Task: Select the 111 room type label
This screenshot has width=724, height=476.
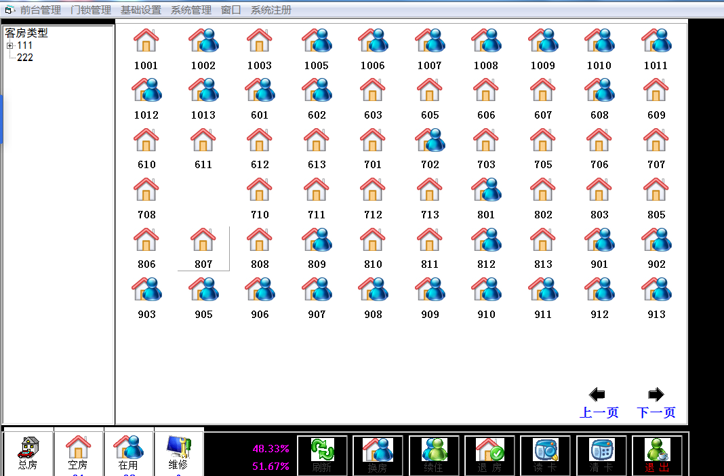Action: (25, 45)
